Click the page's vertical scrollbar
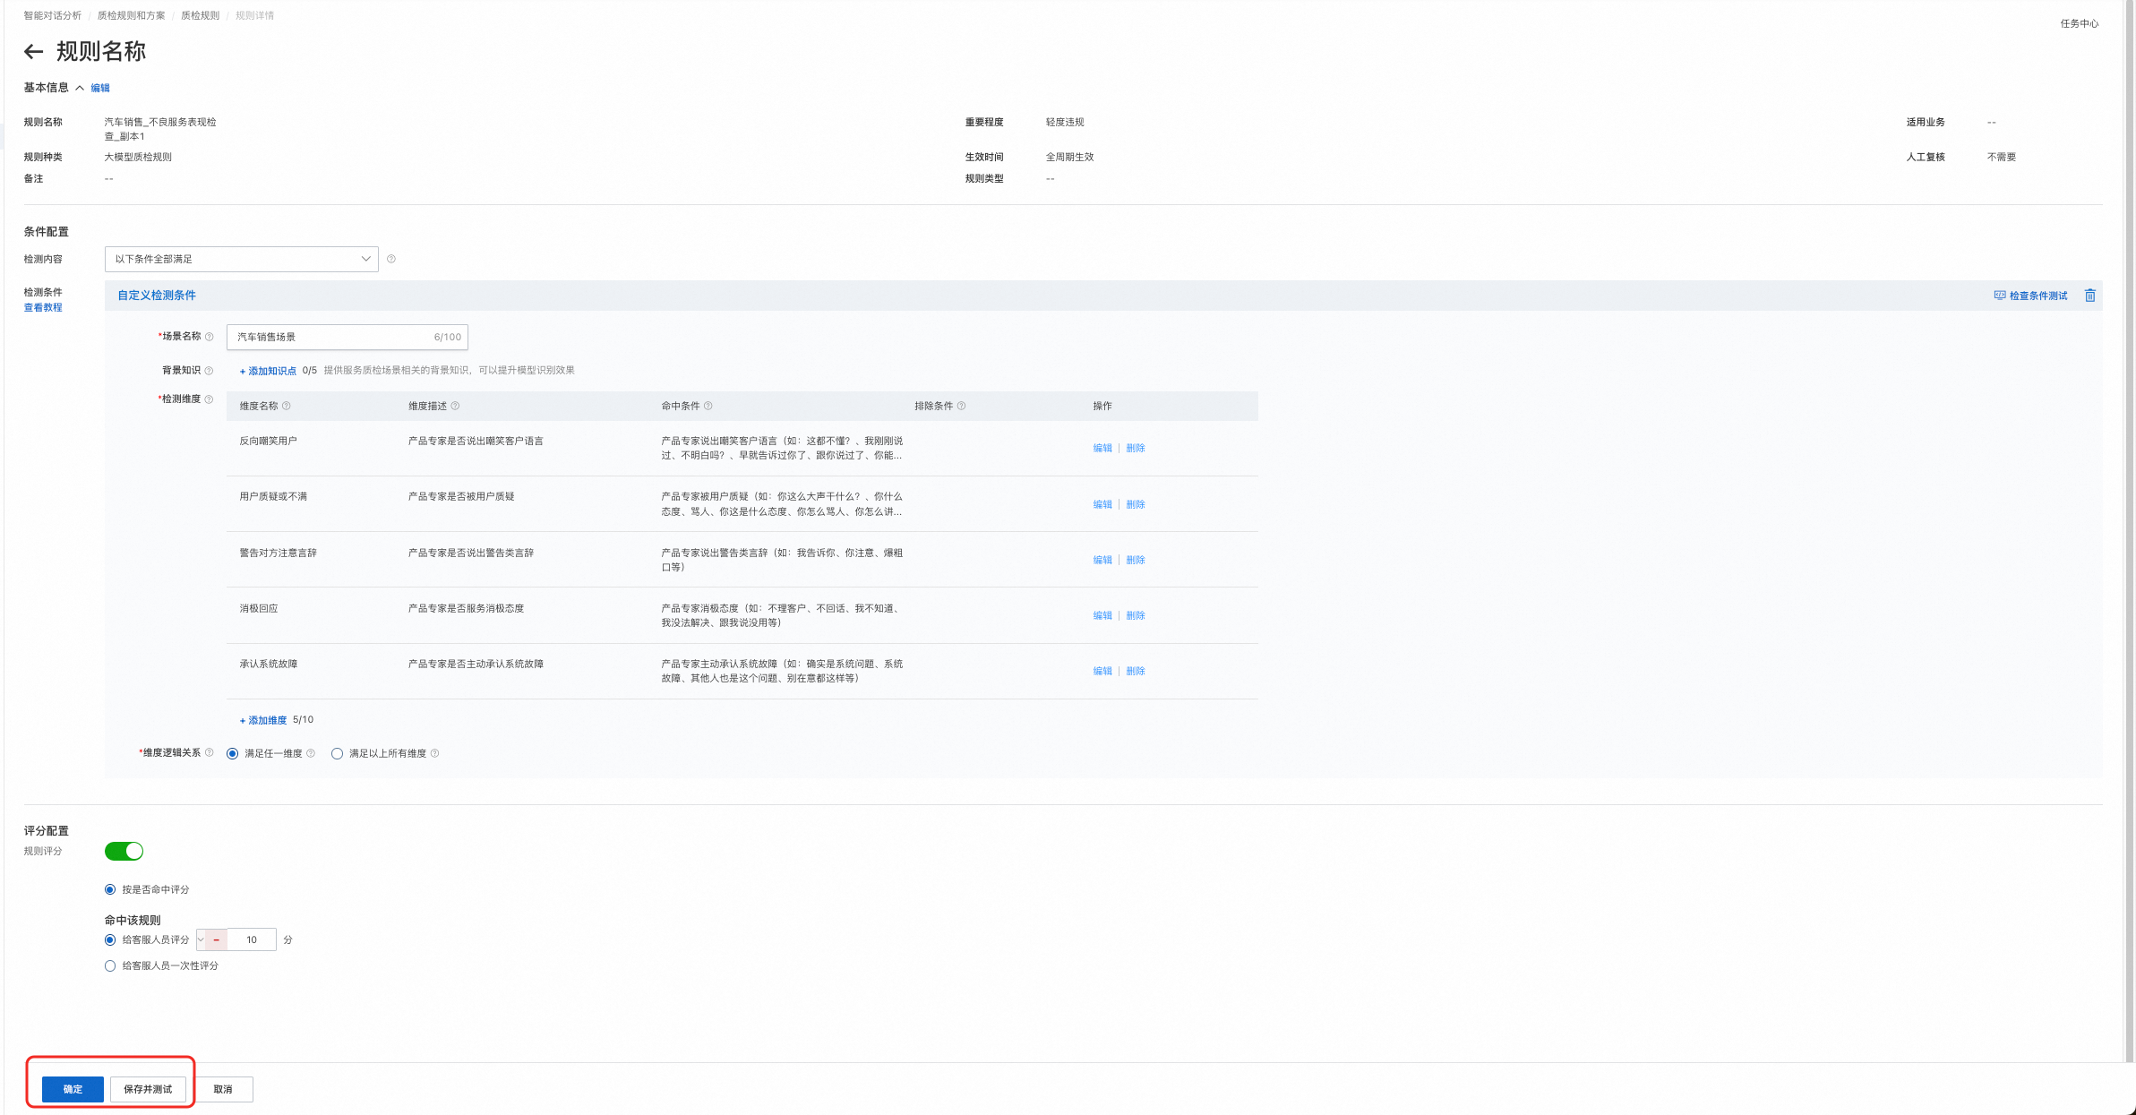 pyautogui.click(x=2130, y=530)
